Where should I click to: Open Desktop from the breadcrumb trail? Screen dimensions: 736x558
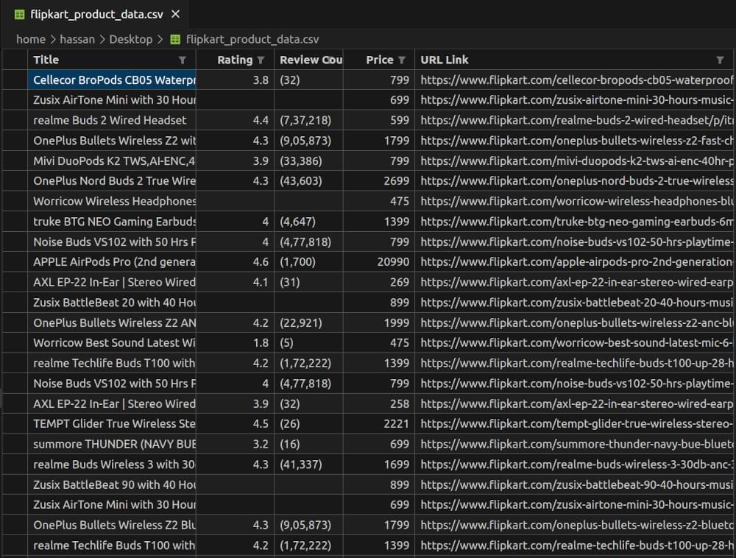click(130, 39)
